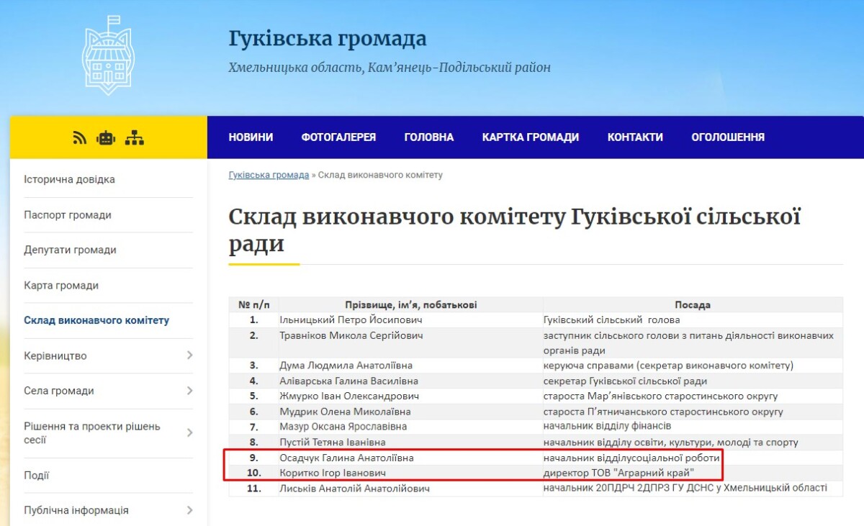Open Паспорт громади in sidebar
This screenshot has width=864, height=526.
pyautogui.click(x=68, y=214)
